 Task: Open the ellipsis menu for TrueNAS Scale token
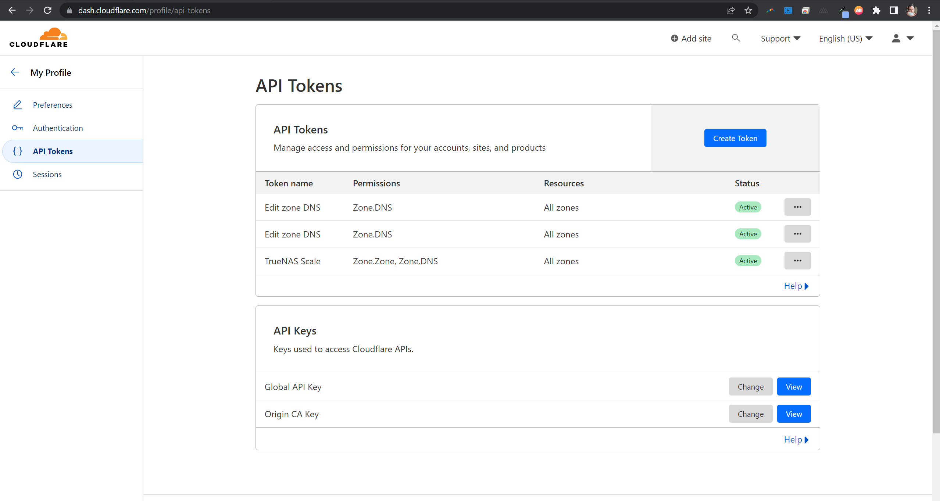click(797, 260)
